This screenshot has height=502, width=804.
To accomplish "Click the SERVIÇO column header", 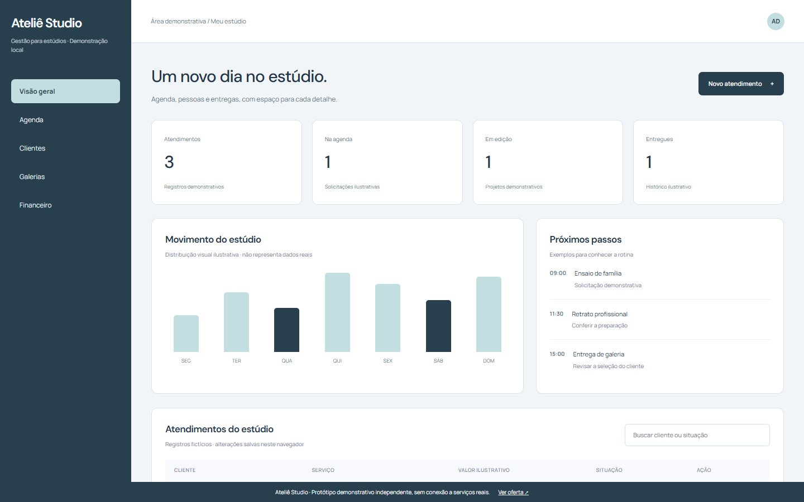I will tap(323, 470).
